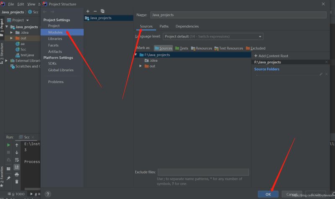The width and height of the screenshot is (335, 199).
Task: Click Add Content Root
Action: coord(271,56)
